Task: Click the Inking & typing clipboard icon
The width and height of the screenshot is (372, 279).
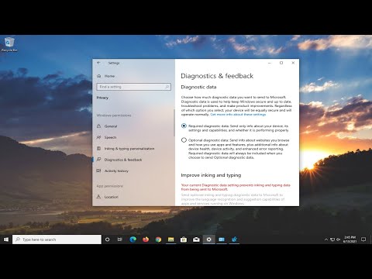Action: pyautogui.click(x=98, y=148)
